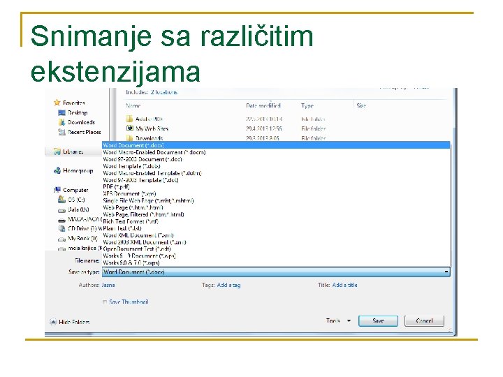Click the Tools button label
The width and height of the screenshot is (503, 377).
[x=333, y=320]
